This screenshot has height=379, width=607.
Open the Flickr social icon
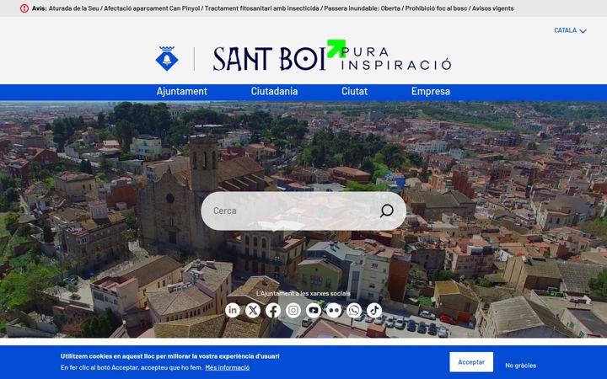[x=334, y=310]
